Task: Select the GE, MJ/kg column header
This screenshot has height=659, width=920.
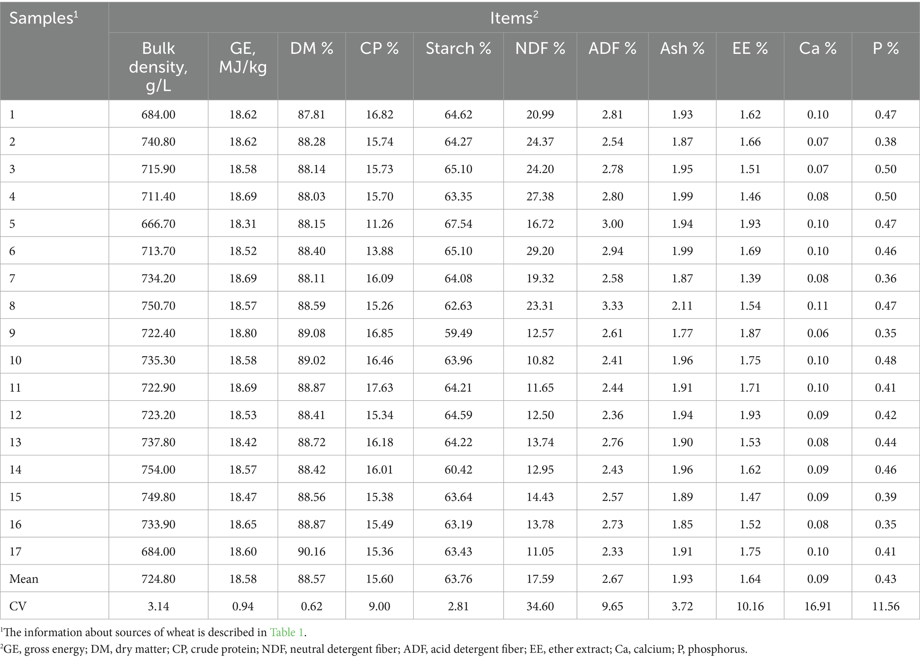Action: 243,57
